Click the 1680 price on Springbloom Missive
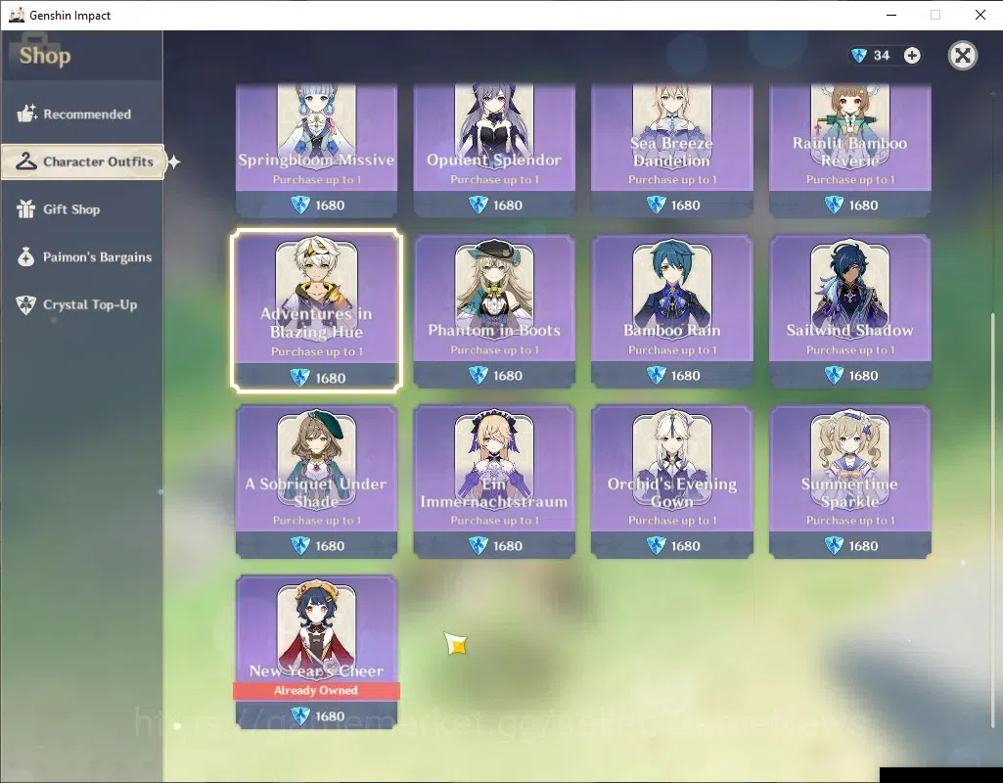 click(x=330, y=206)
